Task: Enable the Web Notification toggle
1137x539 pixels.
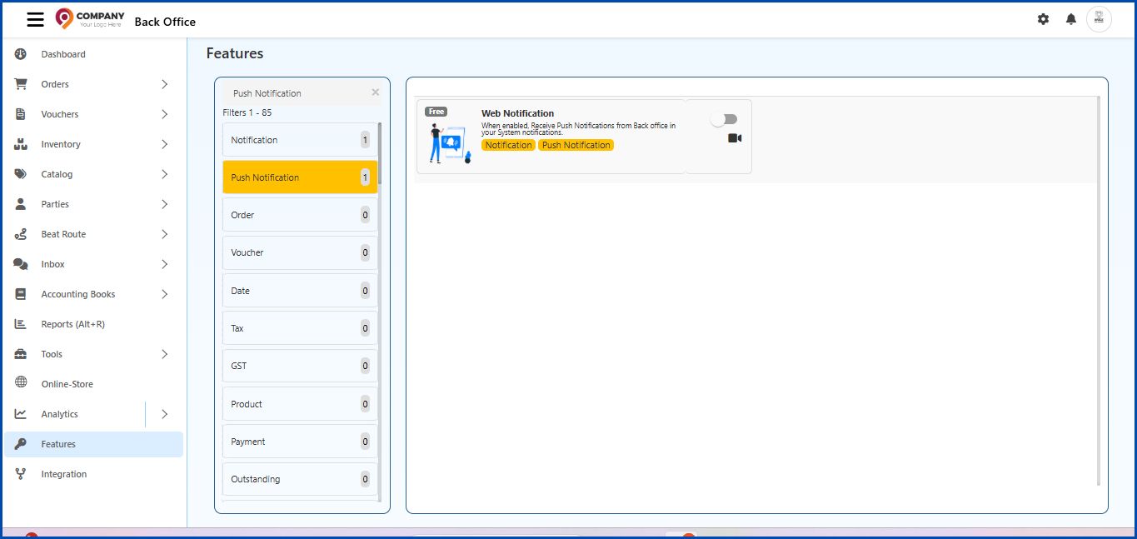Action: (724, 119)
